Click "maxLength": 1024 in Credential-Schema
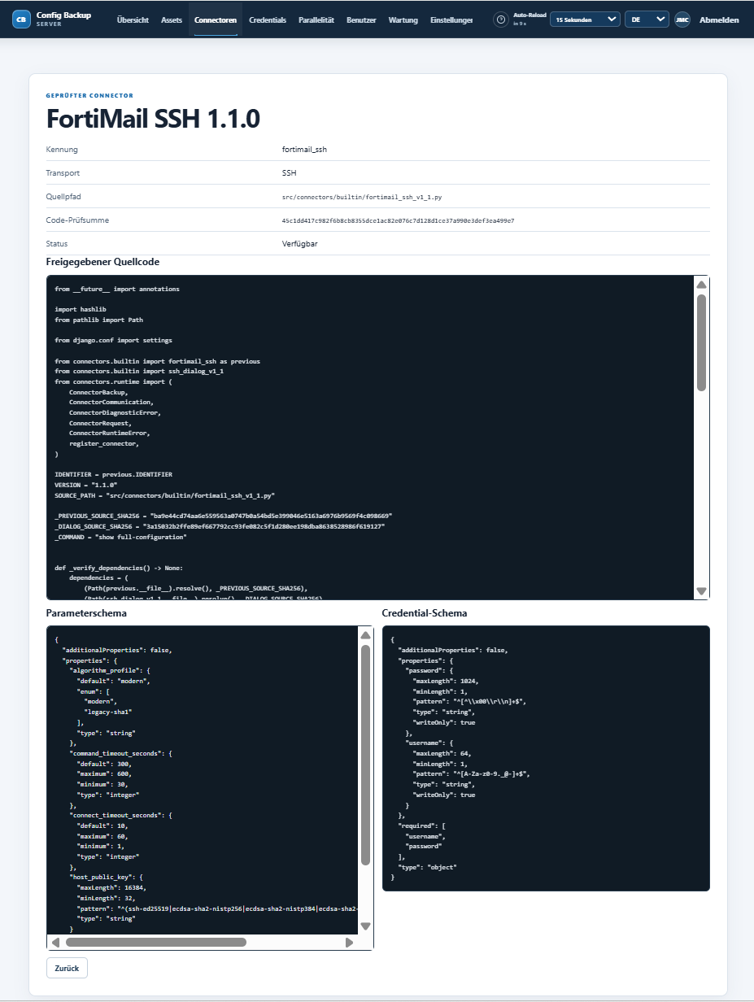Viewport: 754px width, 1002px height. click(446, 681)
